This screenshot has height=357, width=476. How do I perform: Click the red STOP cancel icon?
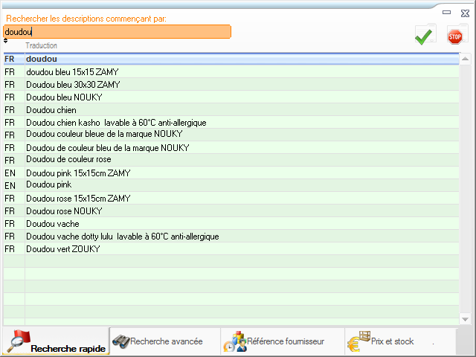point(454,35)
